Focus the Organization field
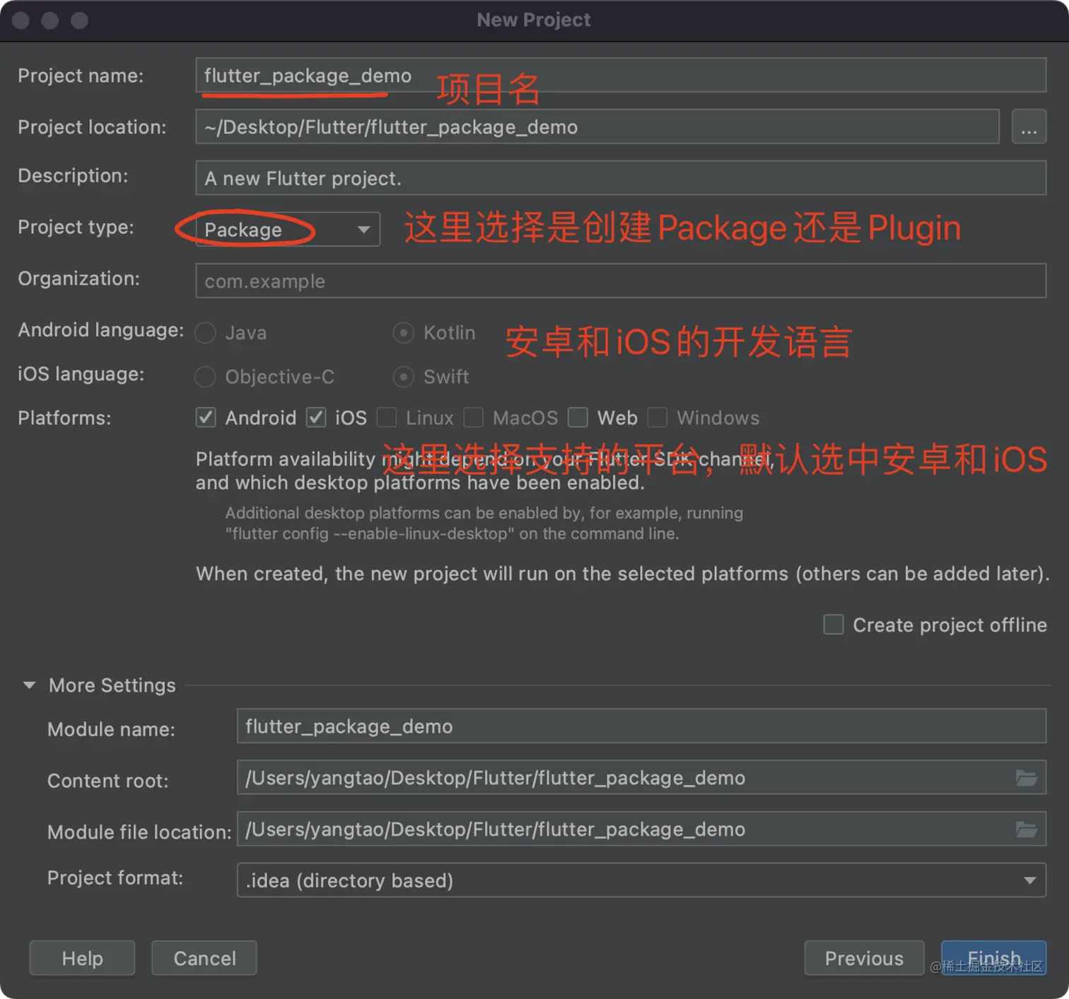 coord(621,280)
